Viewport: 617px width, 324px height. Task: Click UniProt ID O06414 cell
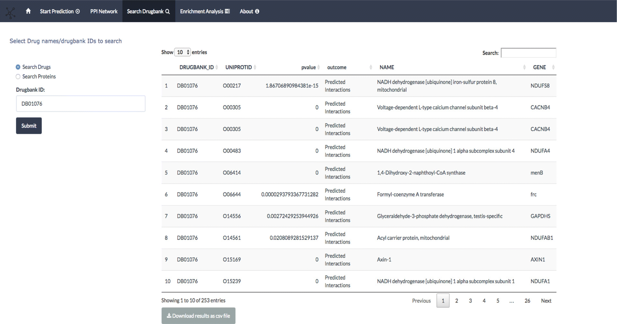pyautogui.click(x=232, y=173)
